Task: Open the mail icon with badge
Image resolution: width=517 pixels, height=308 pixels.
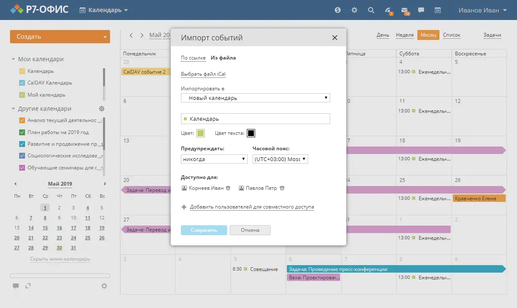Action: 404,10
